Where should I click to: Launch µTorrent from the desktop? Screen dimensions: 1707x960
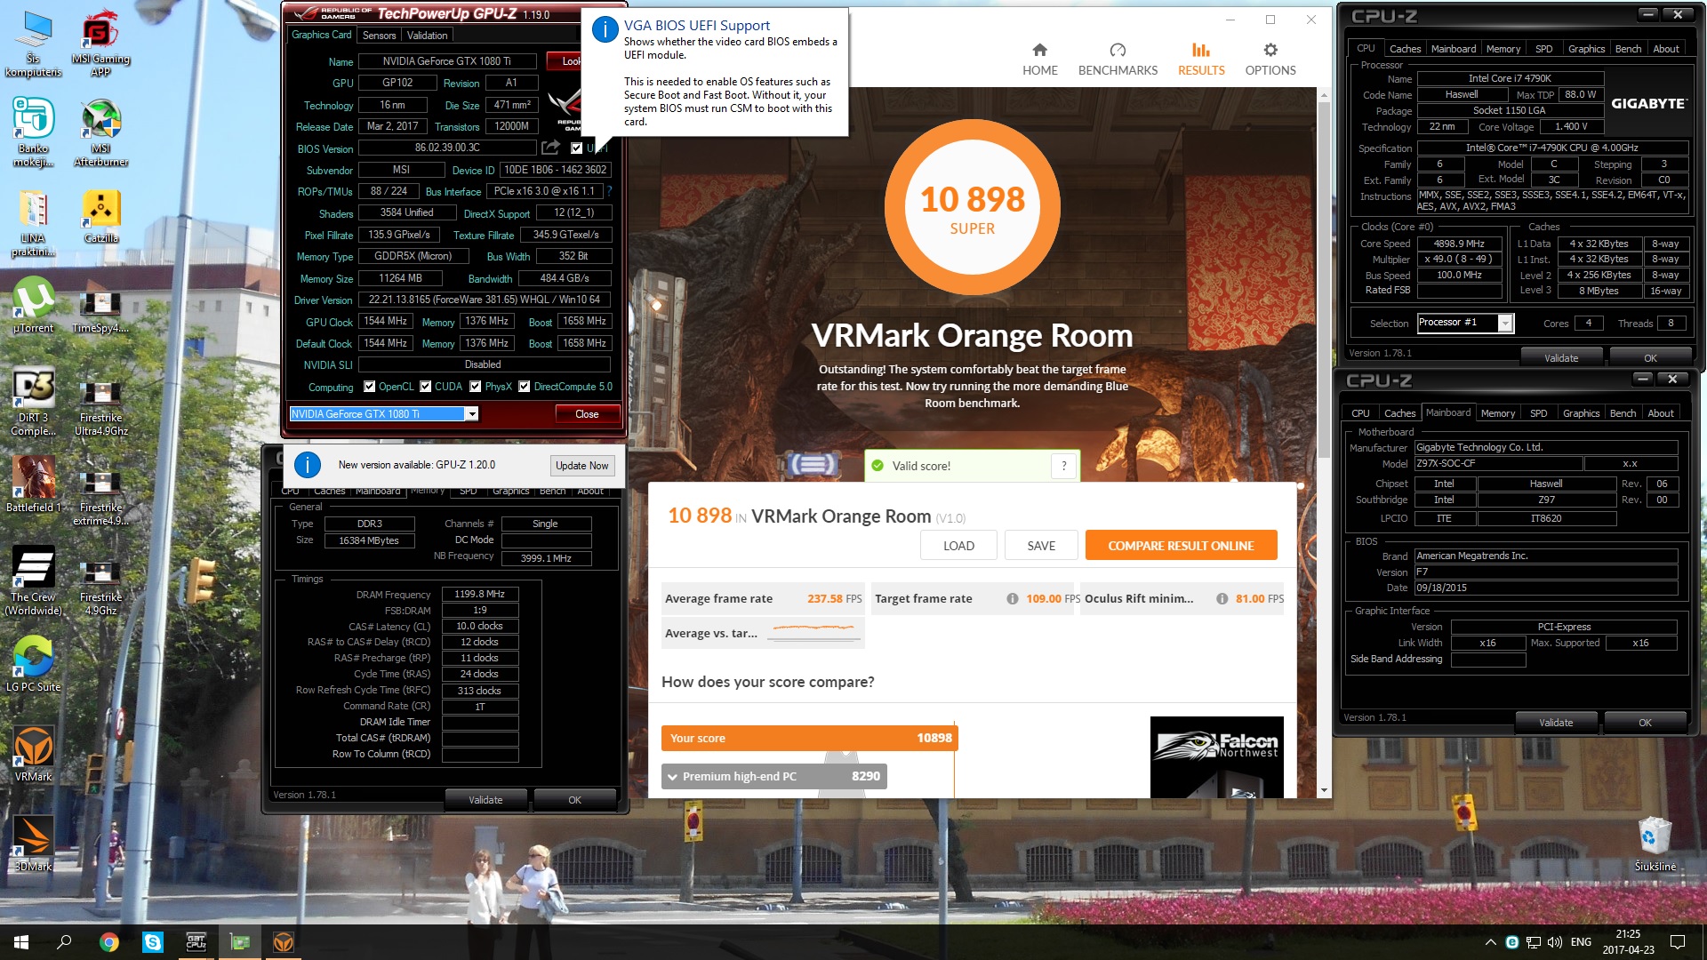(x=34, y=306)
